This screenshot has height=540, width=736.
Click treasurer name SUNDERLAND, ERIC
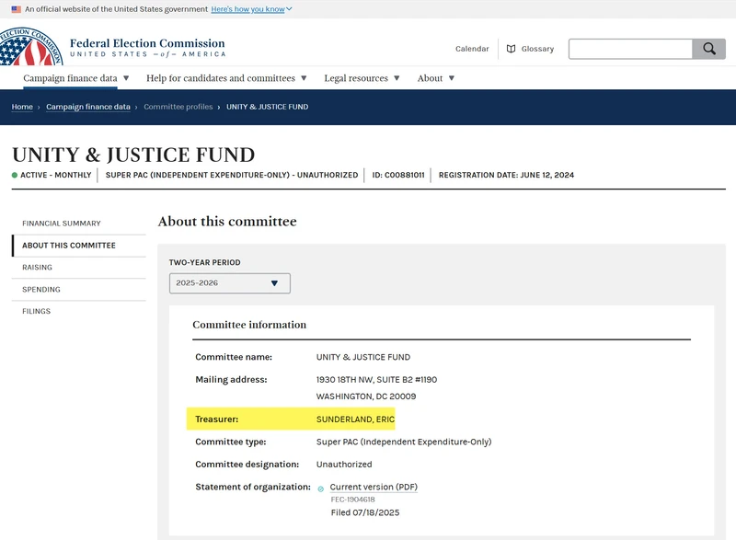pos(355,419)
